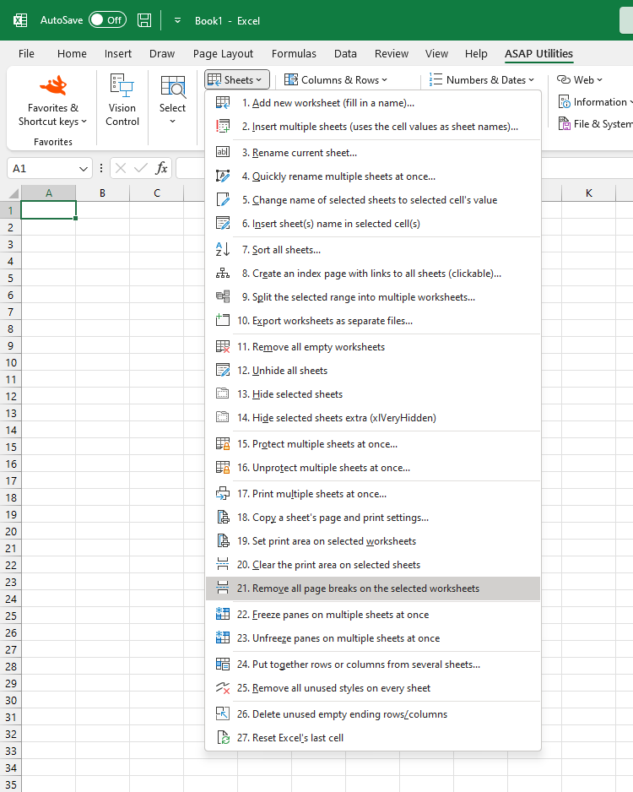
Task: Open Customize Quick Access Toolbar arrow
Action: [178, 20]
